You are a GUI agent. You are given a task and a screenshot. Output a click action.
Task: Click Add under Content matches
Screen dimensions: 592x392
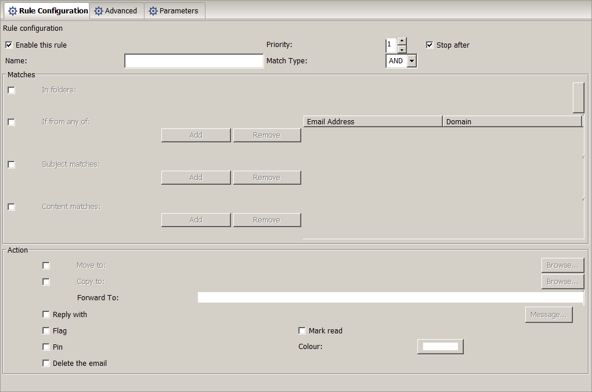coord(196,220)
